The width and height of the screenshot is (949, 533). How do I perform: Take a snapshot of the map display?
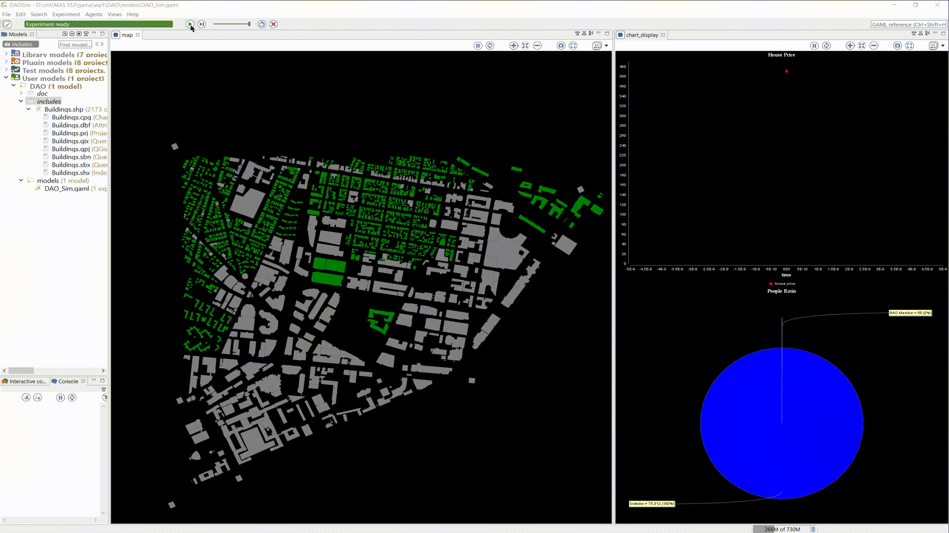click(561, 45)
